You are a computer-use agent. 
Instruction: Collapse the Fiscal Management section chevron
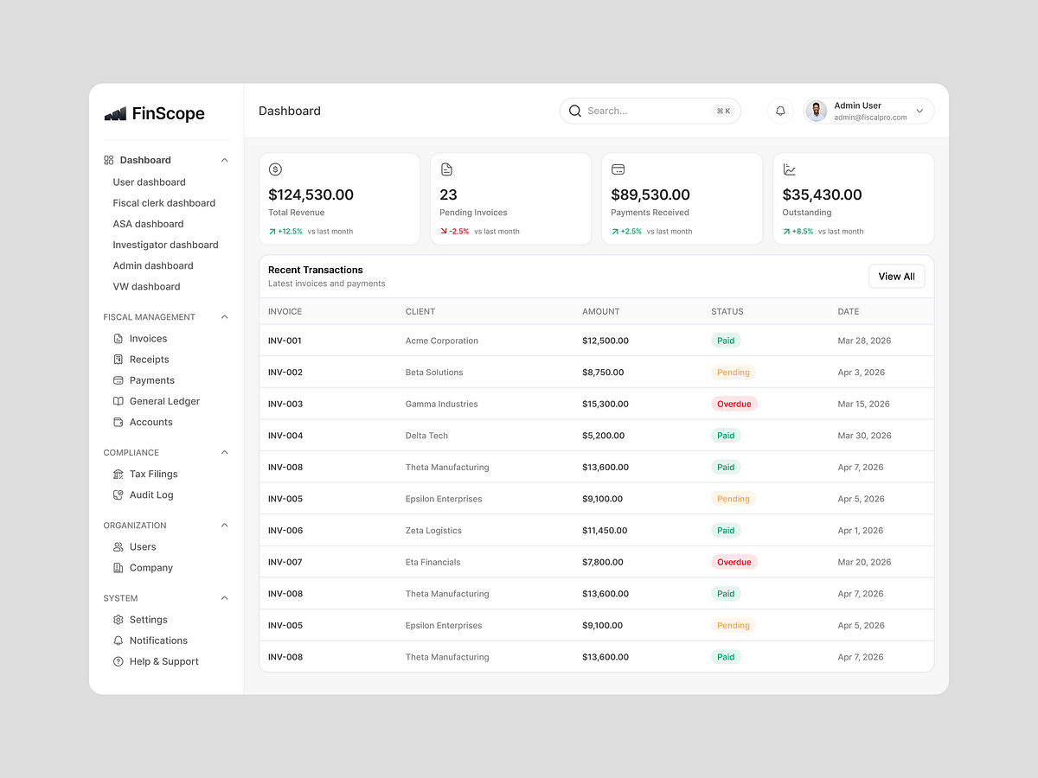tap(225, 317)
